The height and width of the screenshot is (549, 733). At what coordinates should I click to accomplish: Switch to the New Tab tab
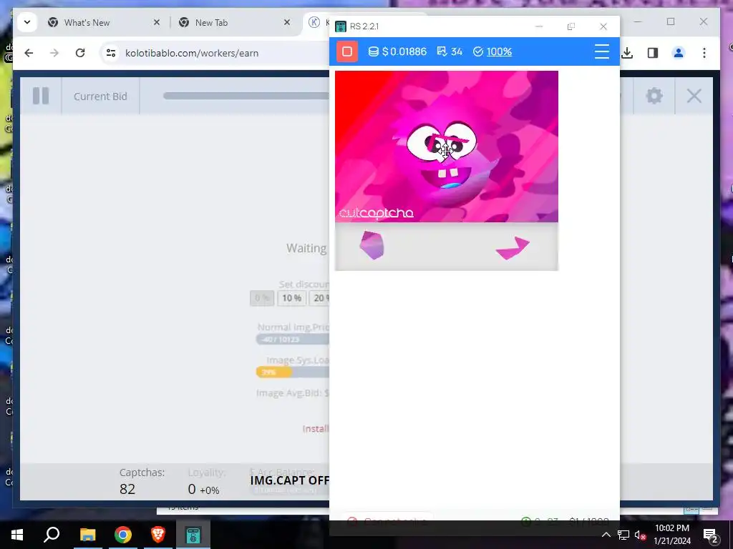tap(211, 22)
